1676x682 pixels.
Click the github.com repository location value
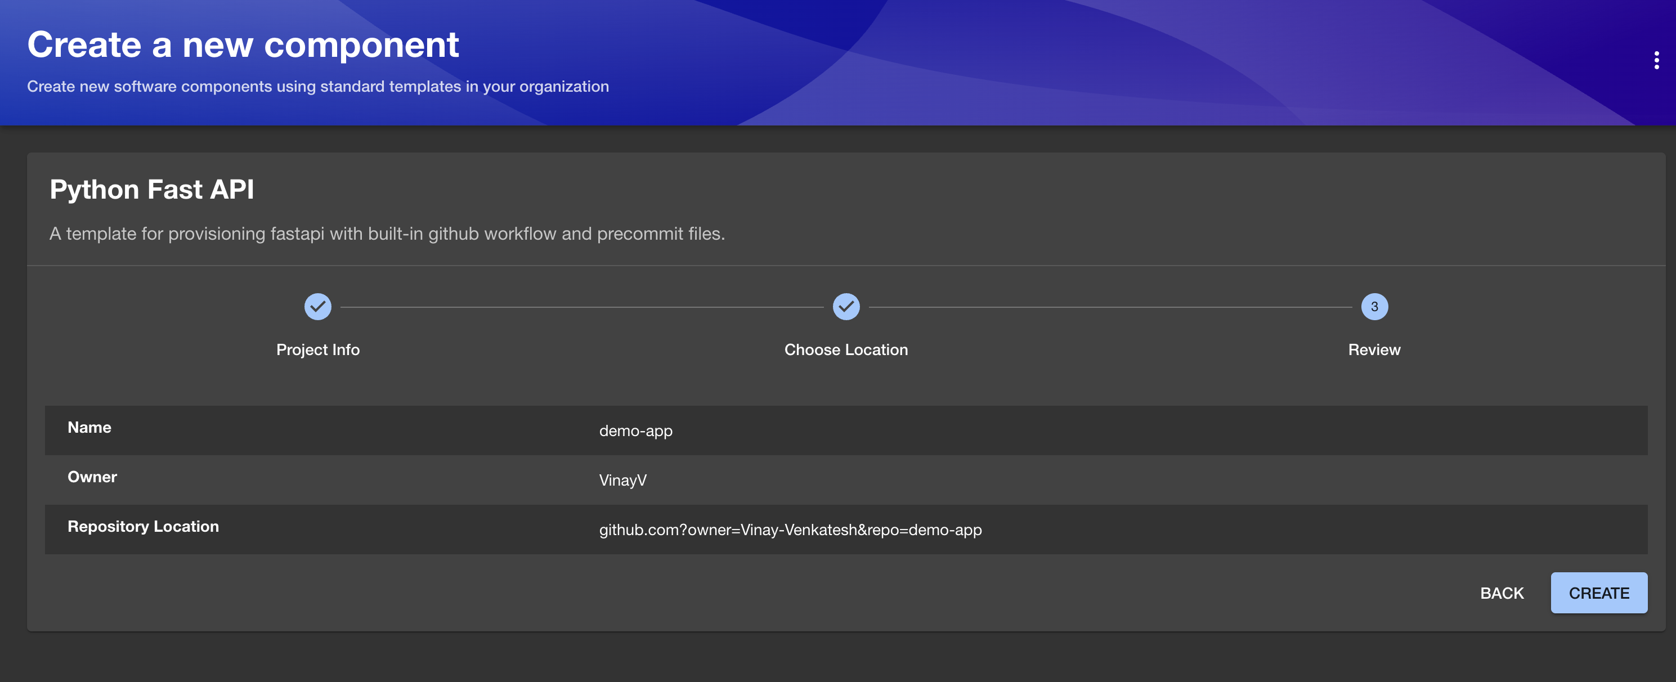[x=790, y=530]
